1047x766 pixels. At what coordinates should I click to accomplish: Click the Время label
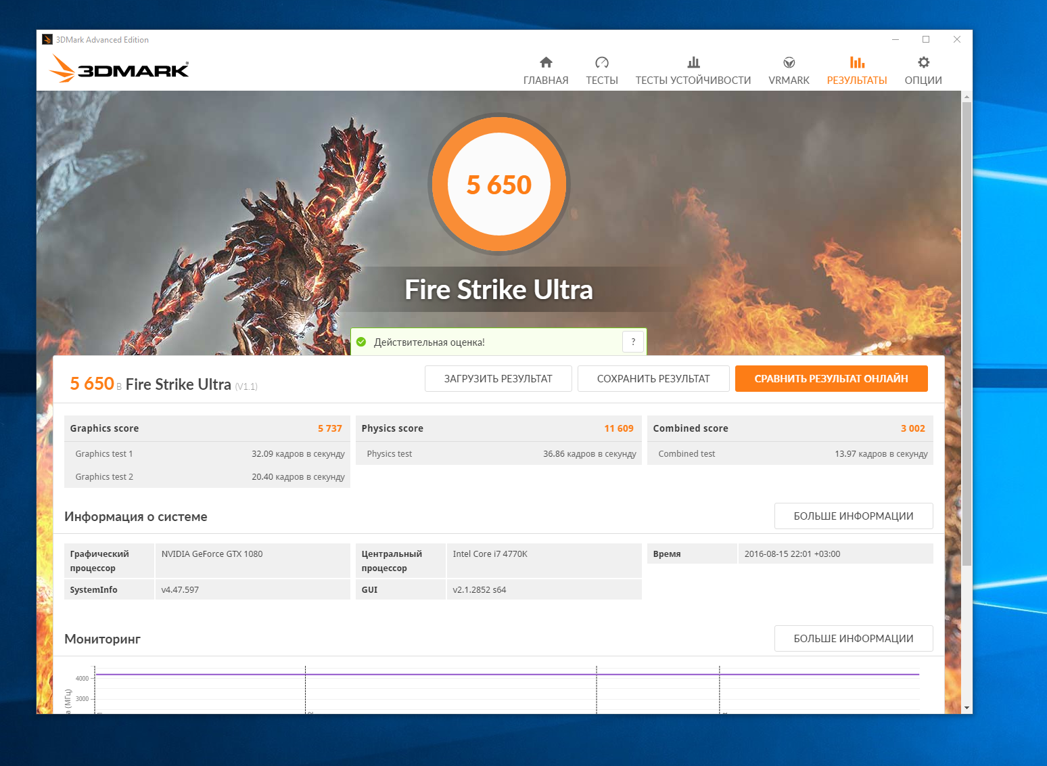[667, 554]
